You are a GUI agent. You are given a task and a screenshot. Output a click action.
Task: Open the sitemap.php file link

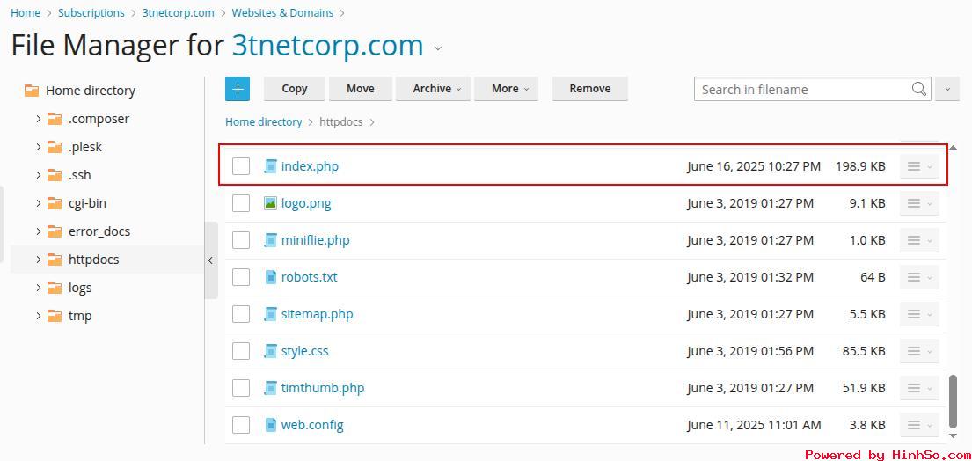coord(318,314)
